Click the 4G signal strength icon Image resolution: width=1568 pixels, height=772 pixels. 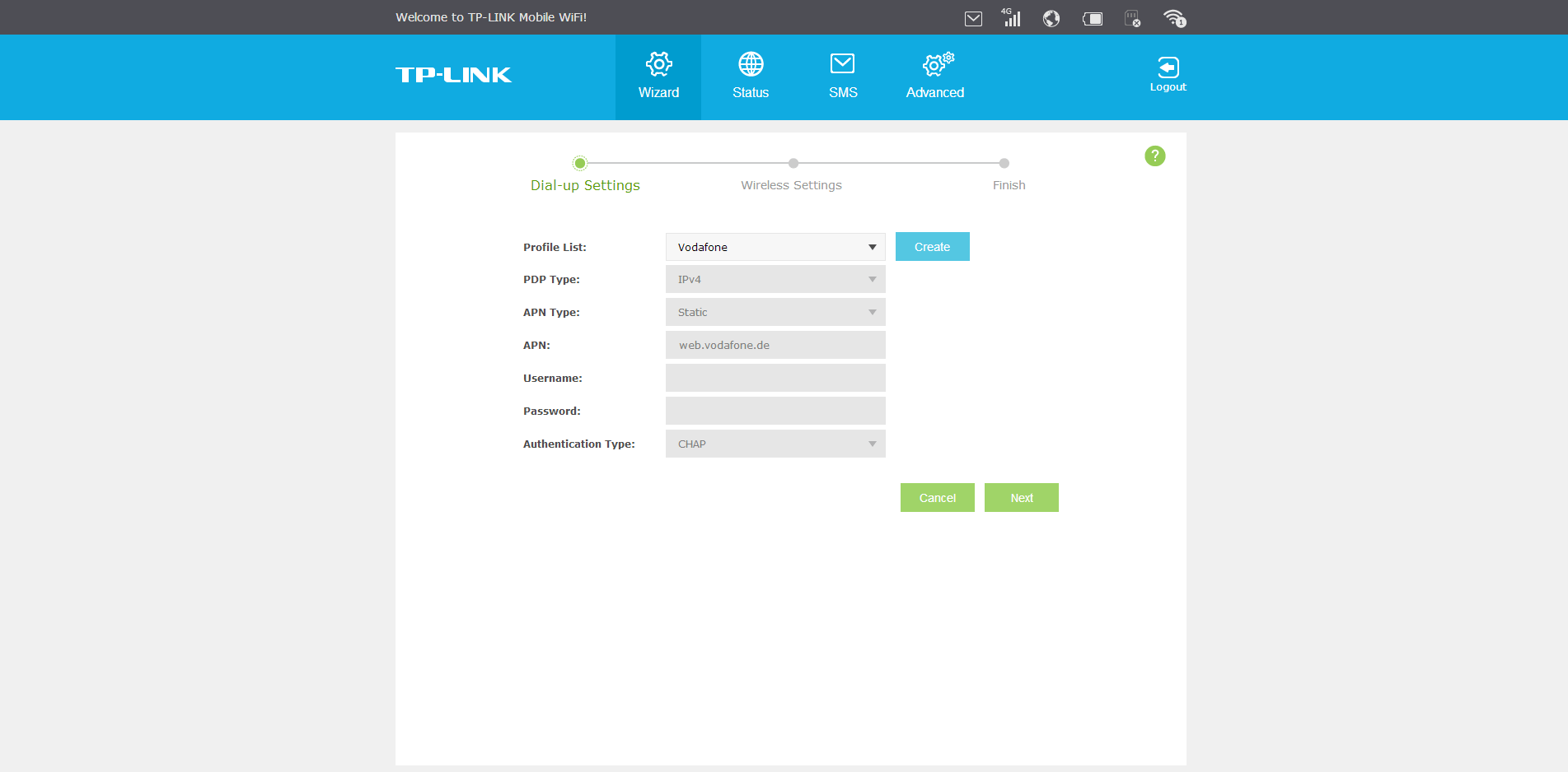(x=1011, y=17)
